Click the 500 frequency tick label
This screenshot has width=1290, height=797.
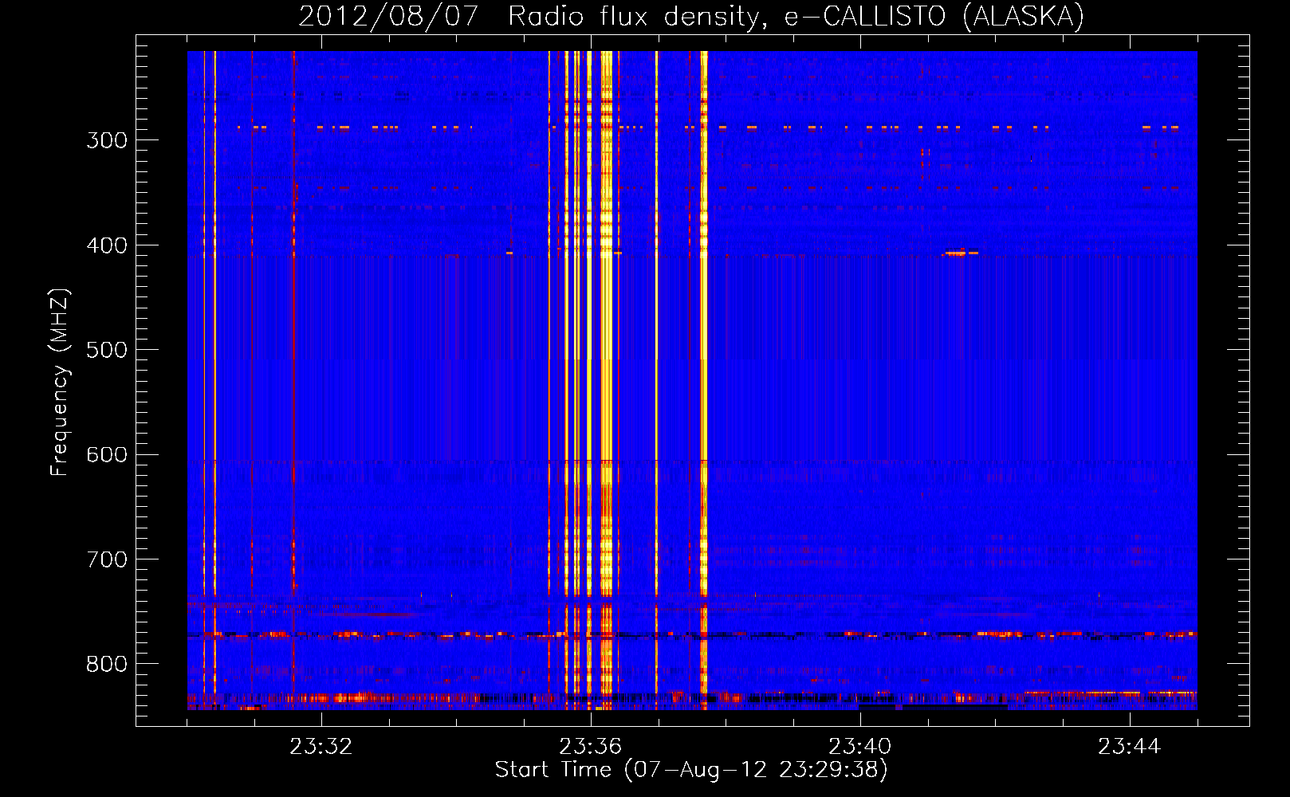107,350
